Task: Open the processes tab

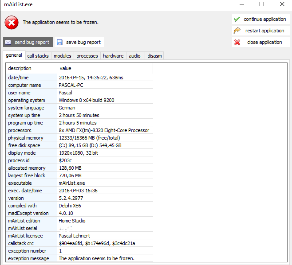Action: coord(87,56)
